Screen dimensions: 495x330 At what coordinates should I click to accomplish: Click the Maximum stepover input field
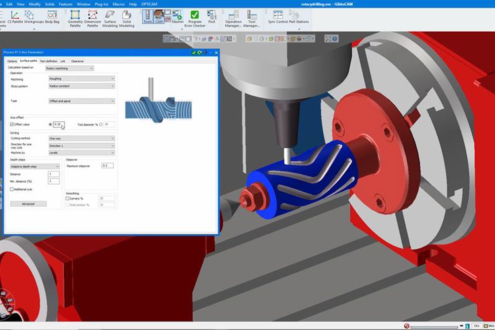107,165
